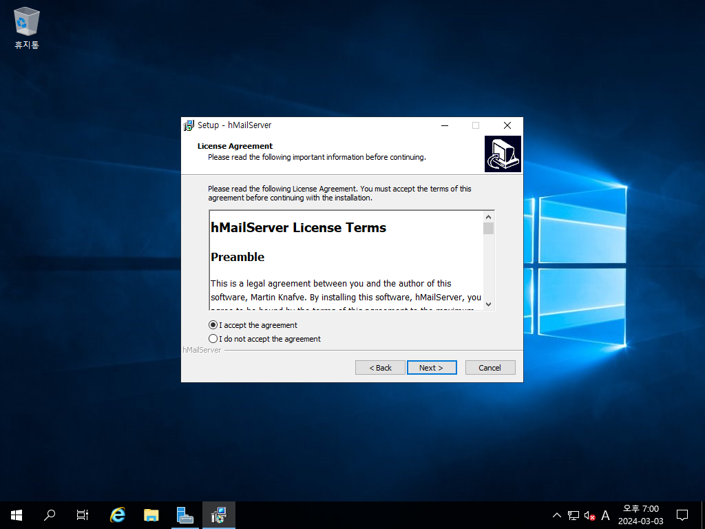Click the Show desktop strip on taskbar
This screenshot has height=529, width=705.
pos(703,515)
